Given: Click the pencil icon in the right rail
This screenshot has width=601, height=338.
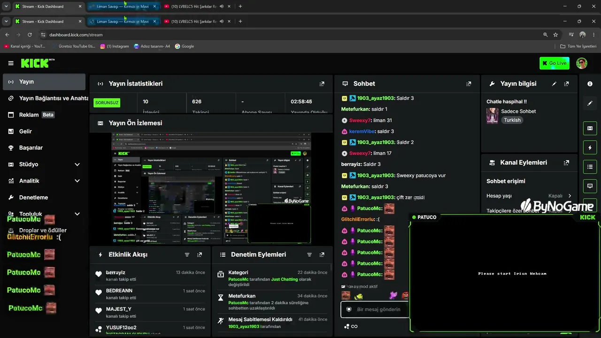Looking at the screenshot, I should [590, 103].
